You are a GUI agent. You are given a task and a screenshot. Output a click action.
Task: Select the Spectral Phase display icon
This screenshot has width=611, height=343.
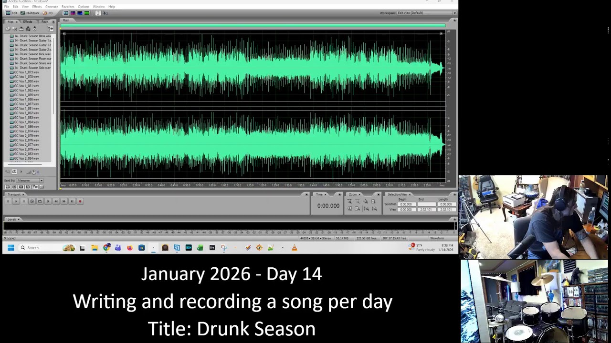87,13
